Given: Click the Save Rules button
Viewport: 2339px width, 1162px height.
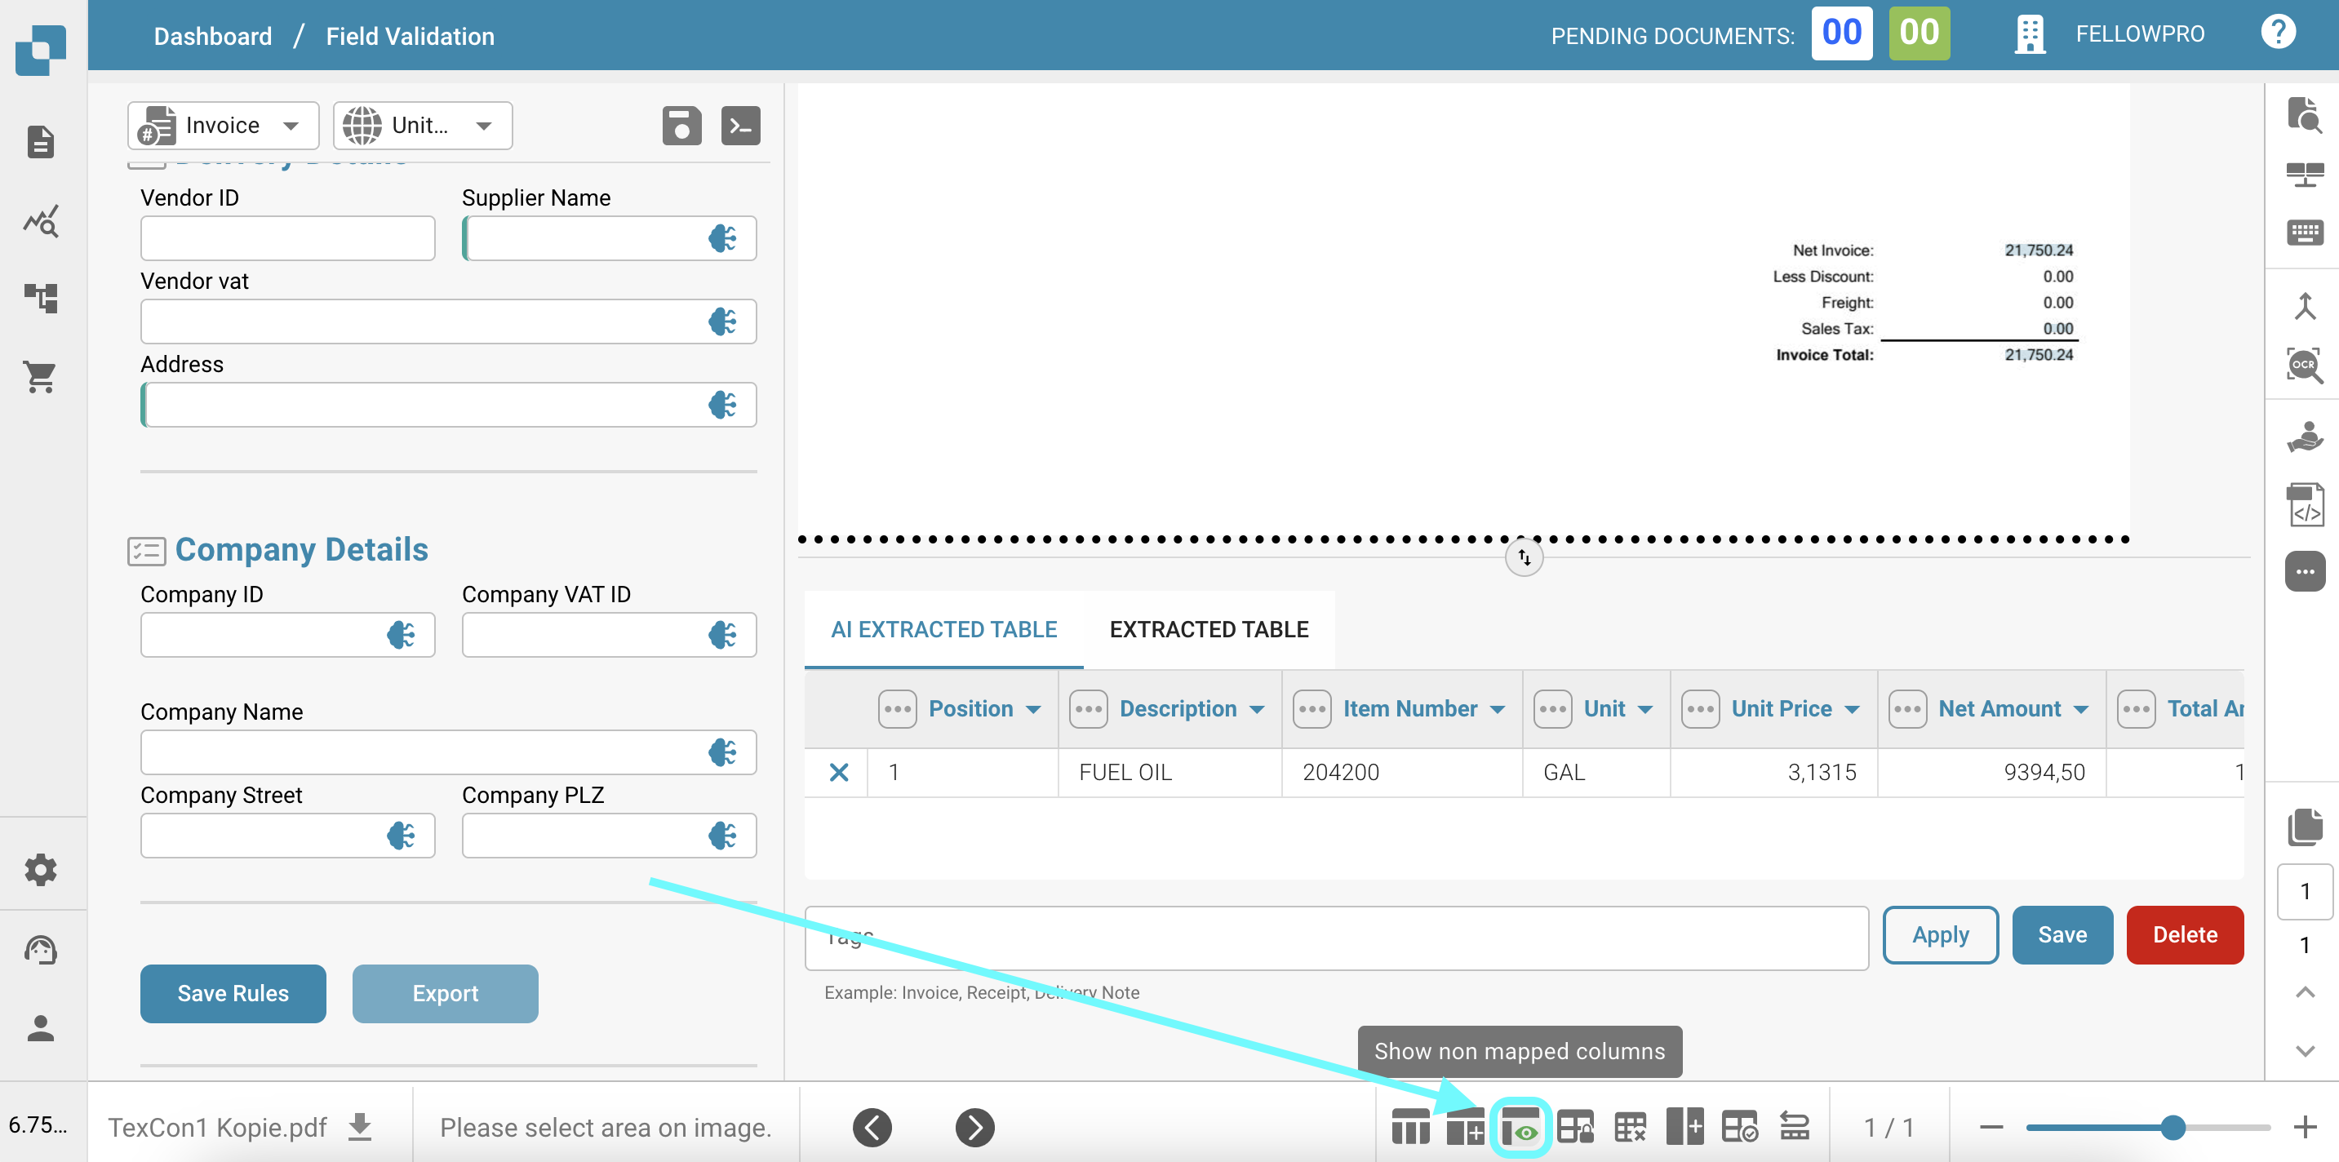Looking at the screenshot, I should pos(233,993).
